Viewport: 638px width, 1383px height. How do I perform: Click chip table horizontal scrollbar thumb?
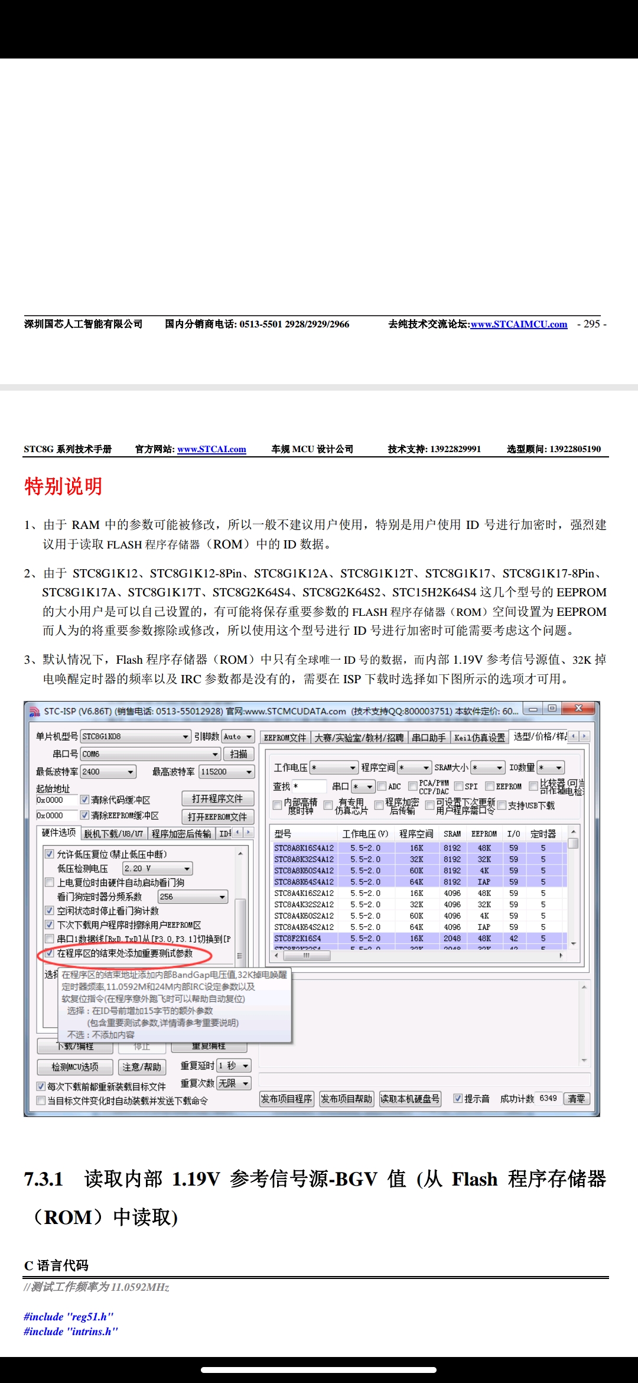[x=307, y=955]
